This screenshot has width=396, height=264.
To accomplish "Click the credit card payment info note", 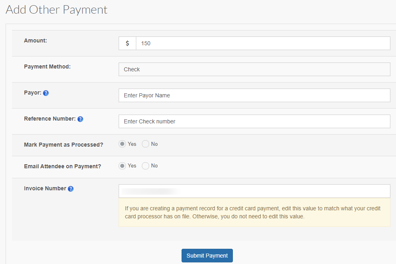I will point(254,213).
